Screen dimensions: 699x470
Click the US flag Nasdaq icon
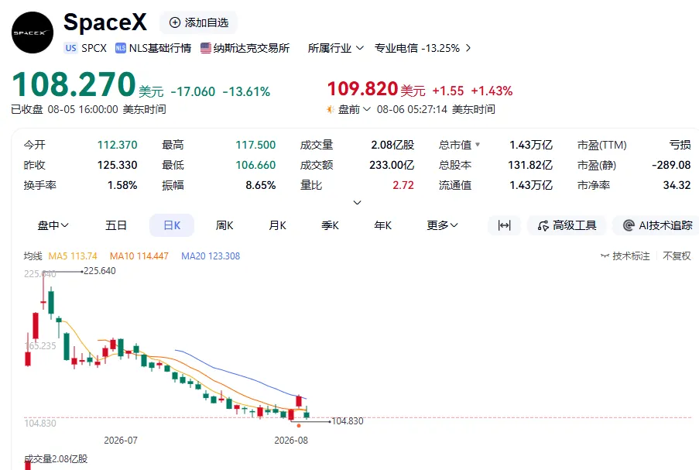[x=205, y=48]
